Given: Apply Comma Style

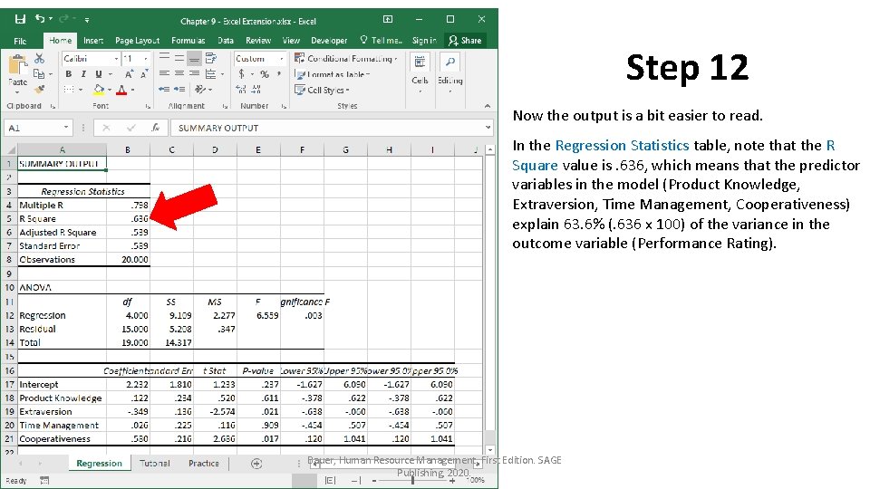Looking at the screenshot, I should (x=279, y=73).
